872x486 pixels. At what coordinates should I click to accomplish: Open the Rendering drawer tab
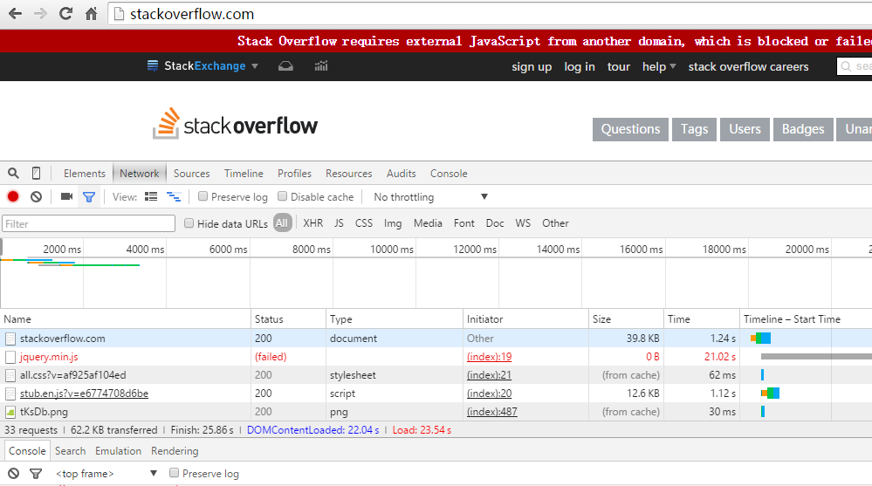(175, 451)
